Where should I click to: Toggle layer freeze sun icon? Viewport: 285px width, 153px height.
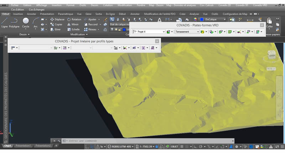[x=116, y=30]
